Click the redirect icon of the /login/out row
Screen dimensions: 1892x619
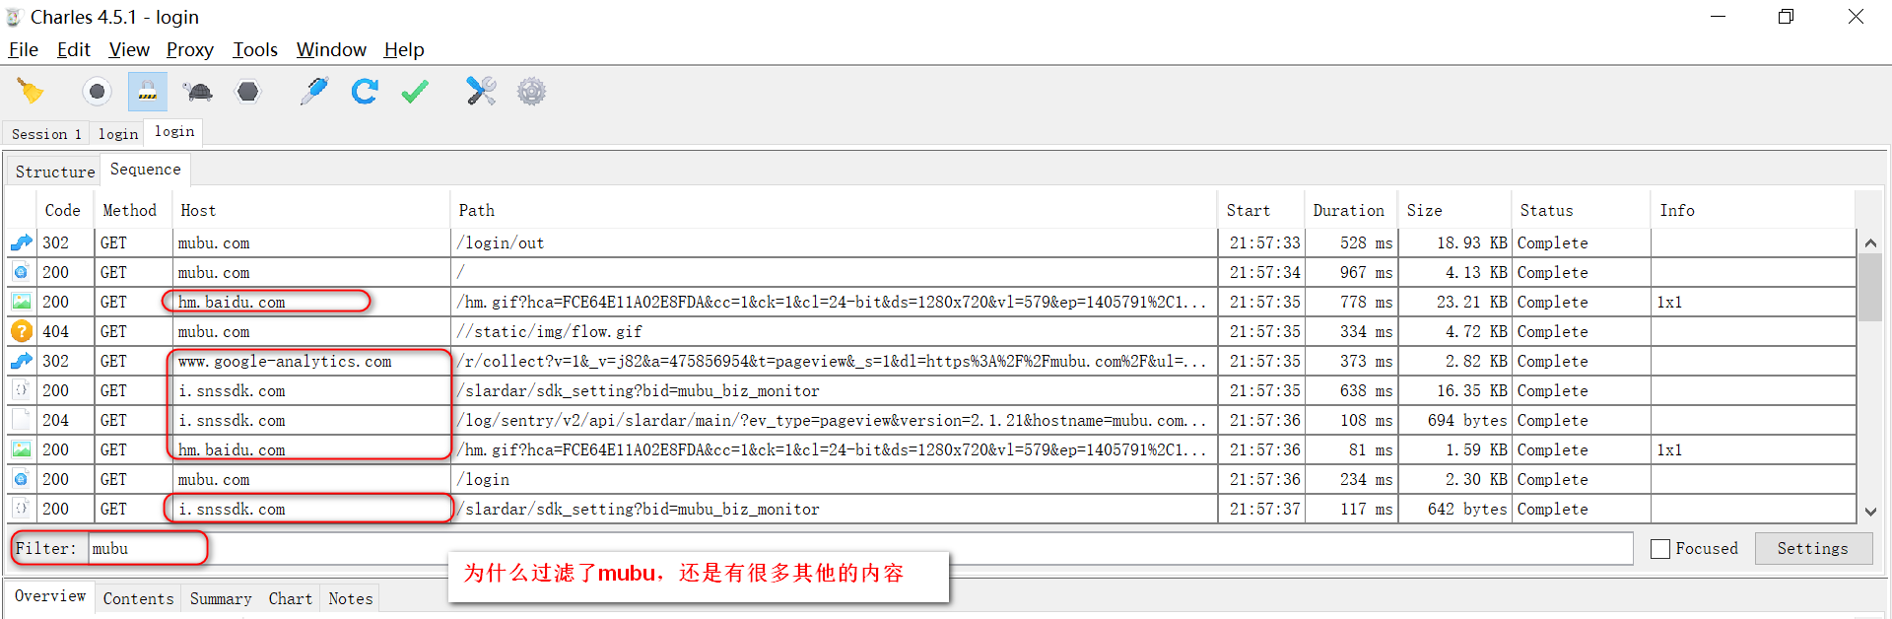(21, 242)
